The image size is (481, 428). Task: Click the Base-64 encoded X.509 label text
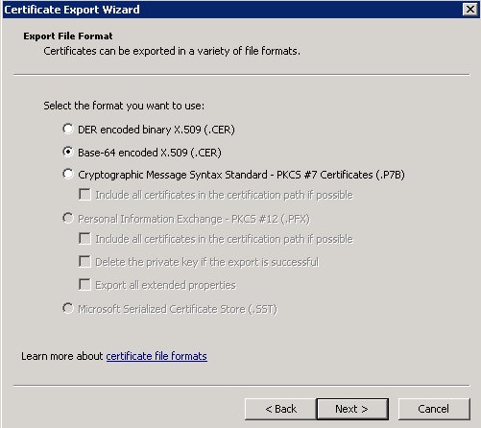click(150, 153)
